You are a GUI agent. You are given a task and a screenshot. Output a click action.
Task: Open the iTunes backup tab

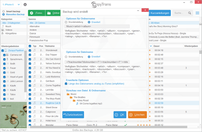37,13
